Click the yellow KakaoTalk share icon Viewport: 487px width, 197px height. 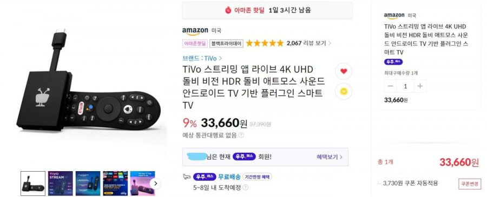pos(344,91)
